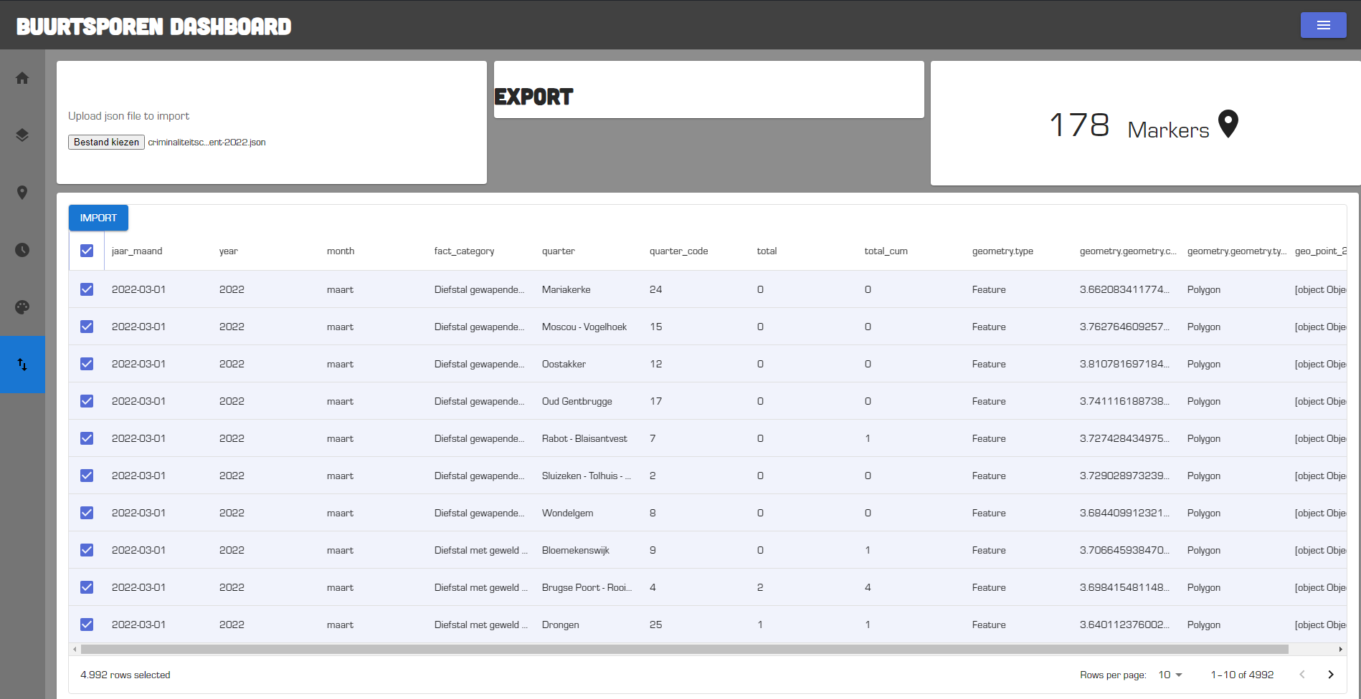
Task: Sort by quarter_code column header
Action: pyautogui.click(x=679, y=251)
